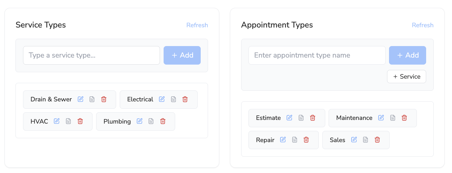This screenshot has width=452, height=173.
Task: Refresh the Appointment Types list
Action: 422,25
